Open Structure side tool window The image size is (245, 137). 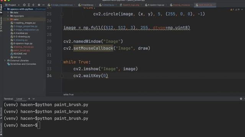coord(1,113)
